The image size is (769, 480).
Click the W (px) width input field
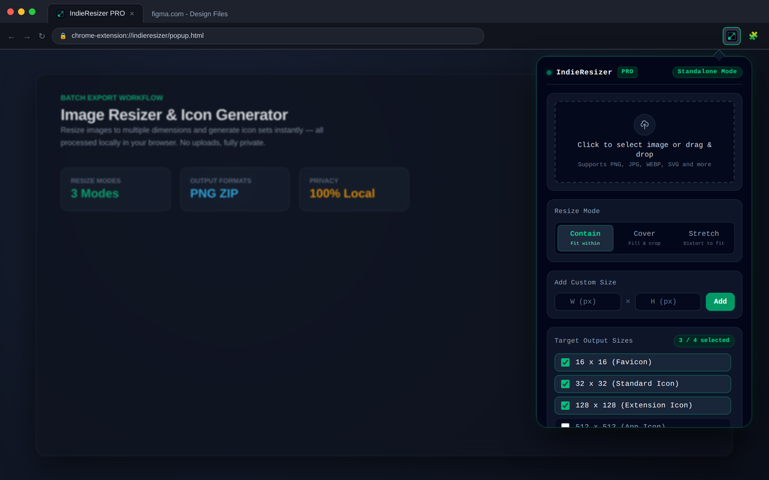[588, 302]
